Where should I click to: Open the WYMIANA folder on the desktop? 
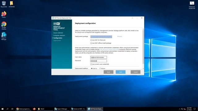12,4
